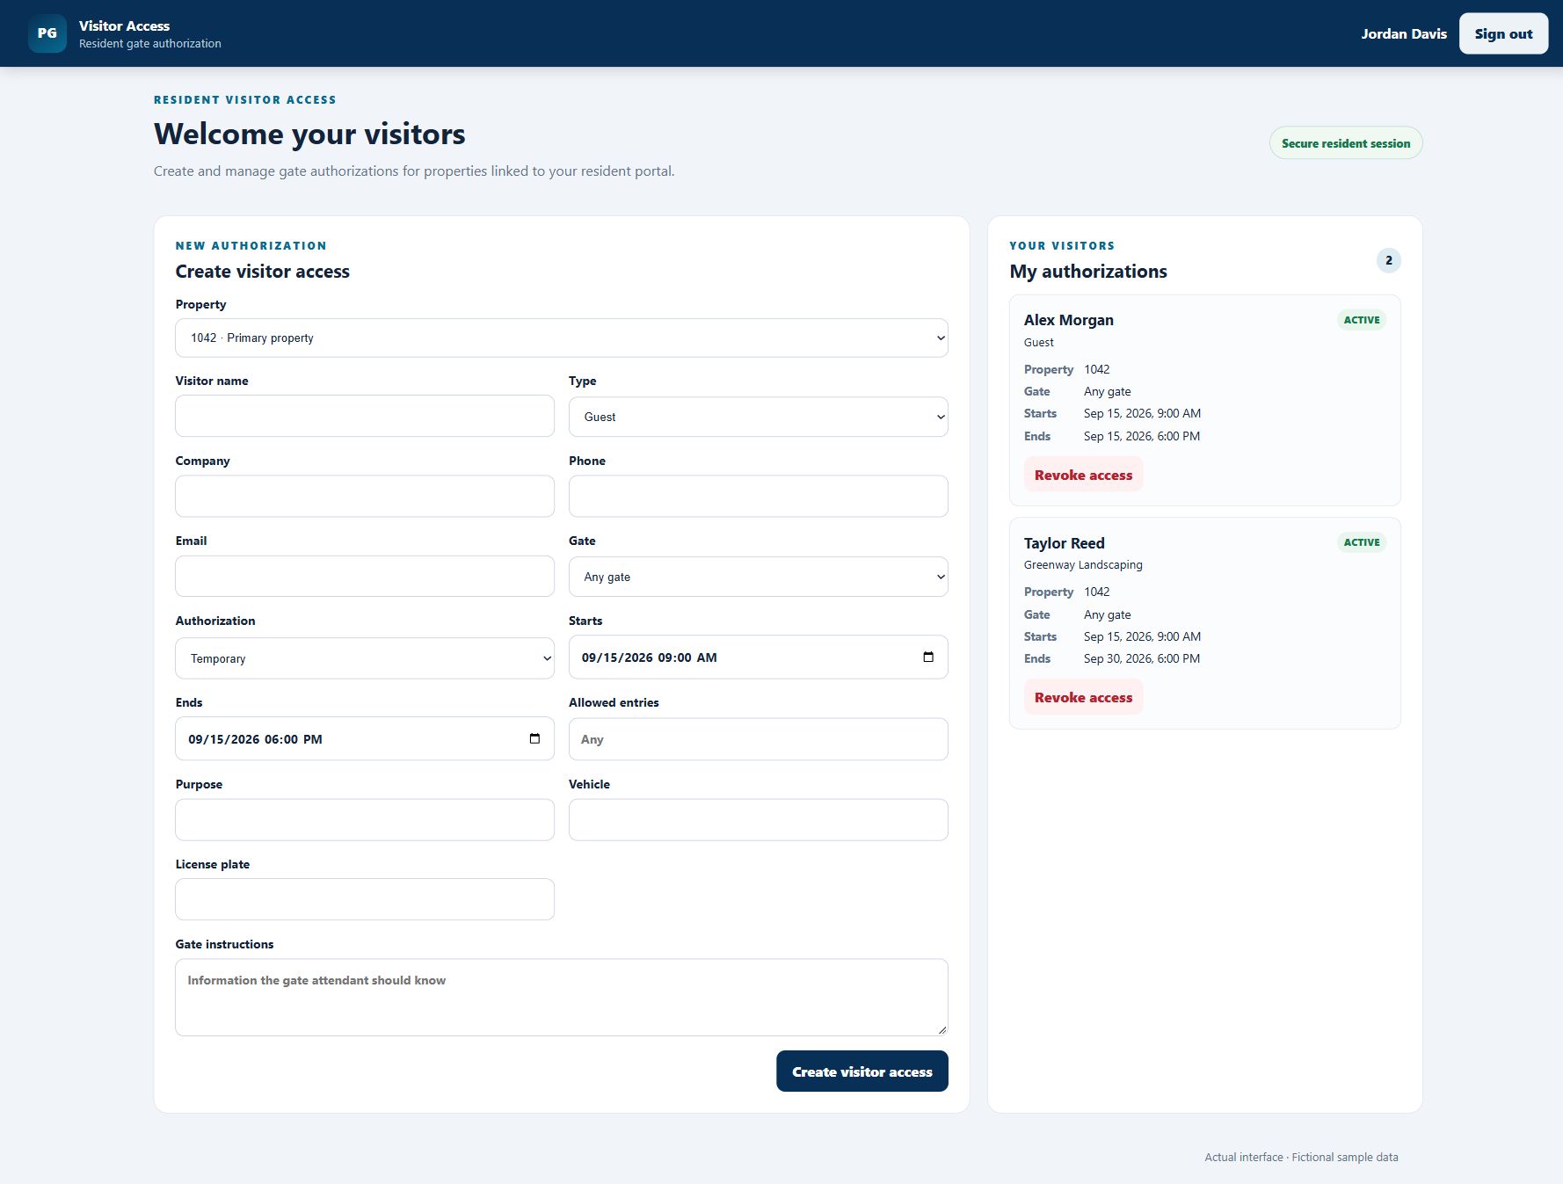1563x1184 pixels.
Task: Focus the Email input field
Action: [365, 577]
